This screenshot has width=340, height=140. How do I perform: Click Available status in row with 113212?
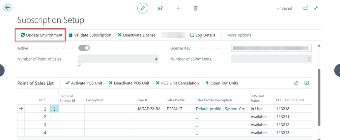tap(262, 125)
